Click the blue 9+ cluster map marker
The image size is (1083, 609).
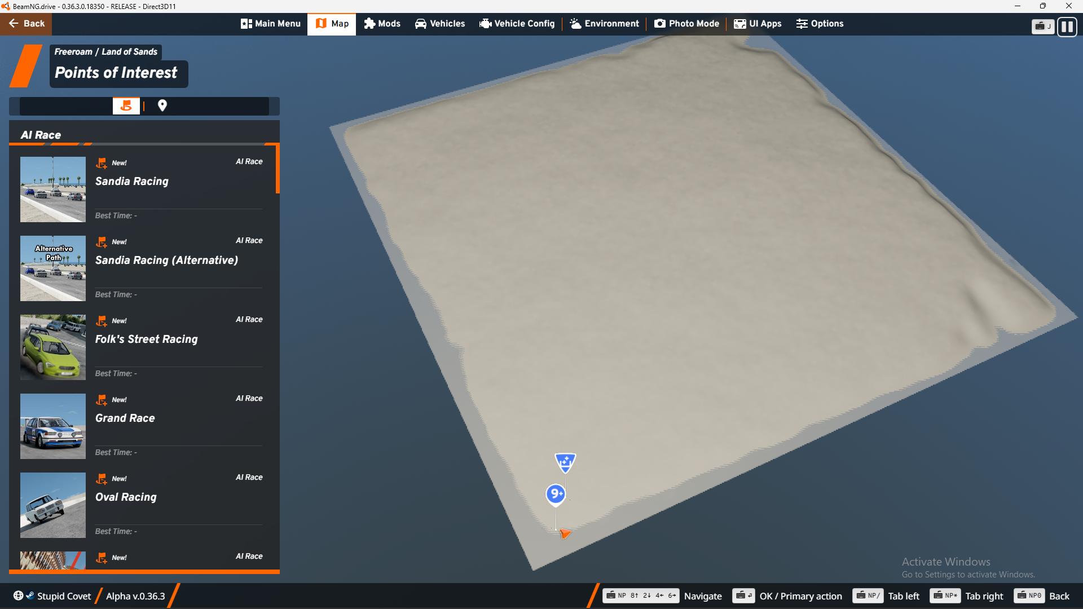coord(556,494)
